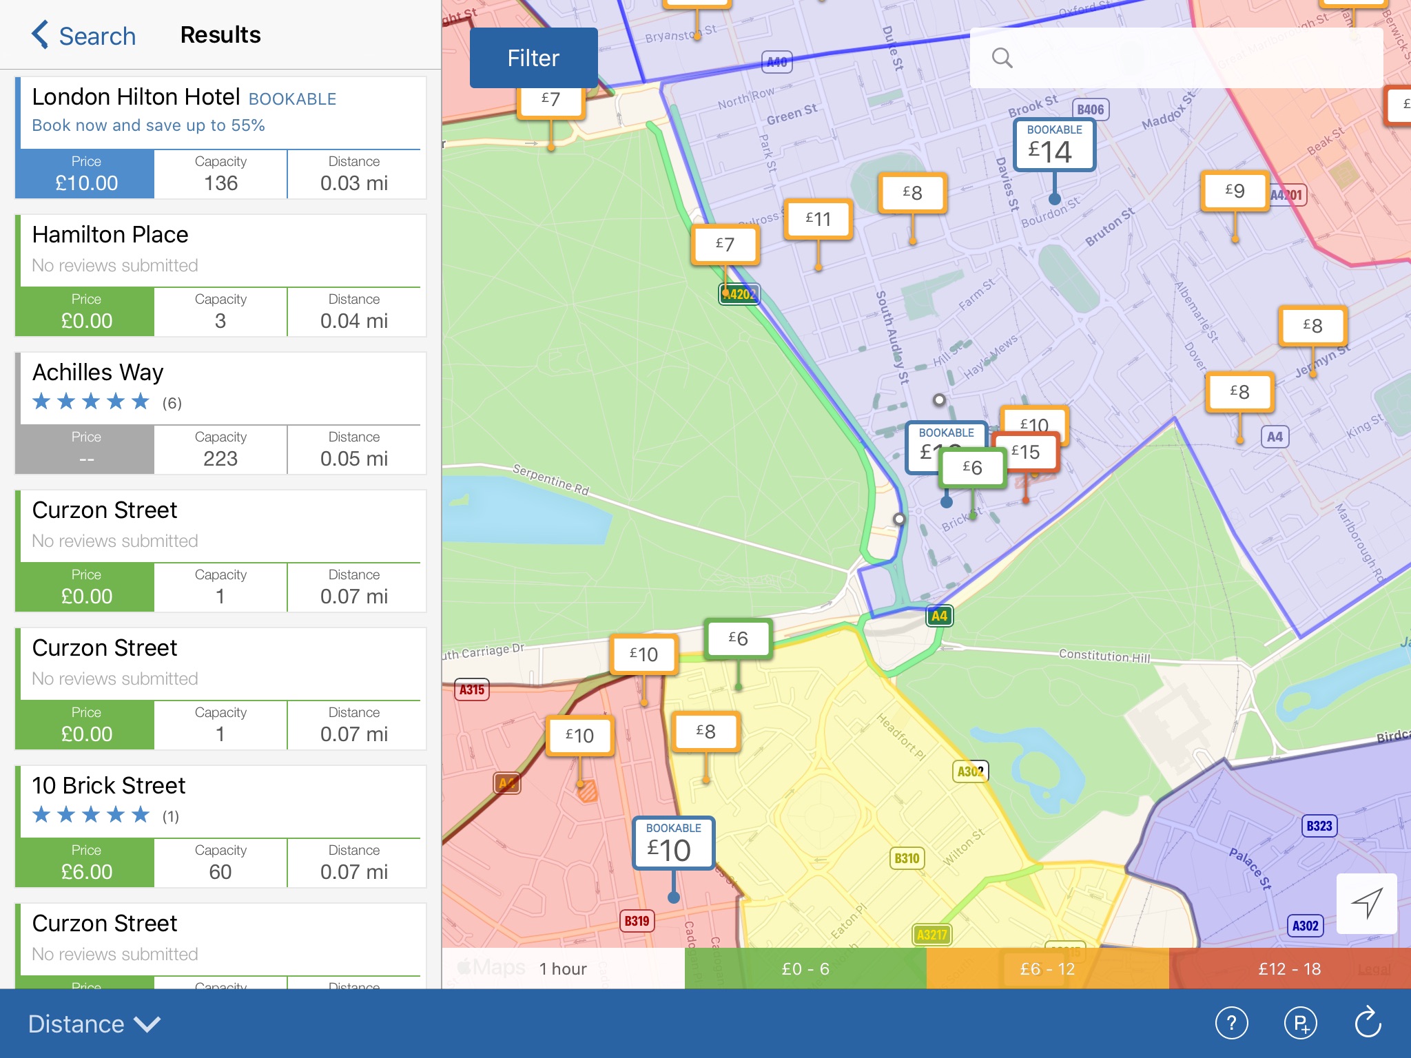The width and height of the screenshot is (1411, 1058).
Task: Toggle the £12 - 18 price range filter
Action: tap(1289, 968)
